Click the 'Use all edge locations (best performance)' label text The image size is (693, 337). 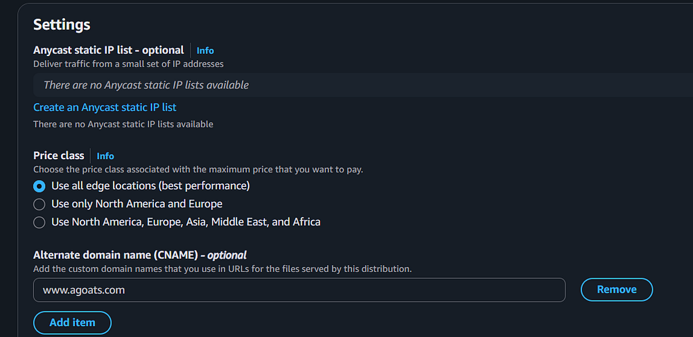[150, 186]
